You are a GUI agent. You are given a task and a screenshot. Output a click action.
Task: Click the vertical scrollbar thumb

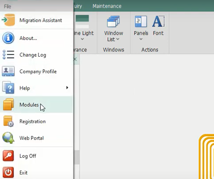(x=77, y=157)
